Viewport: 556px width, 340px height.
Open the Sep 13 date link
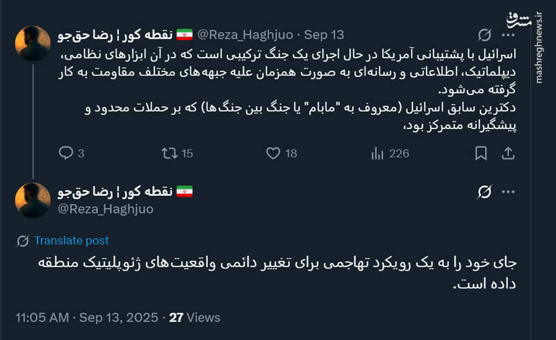click(x=324, y=34)
